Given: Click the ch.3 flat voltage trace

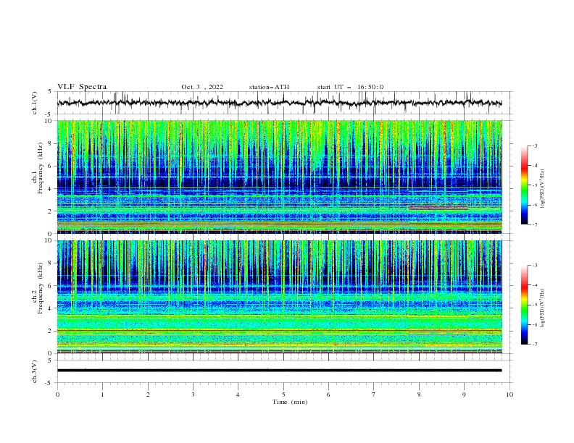Looking at the screenshot, I should (279, 371).
